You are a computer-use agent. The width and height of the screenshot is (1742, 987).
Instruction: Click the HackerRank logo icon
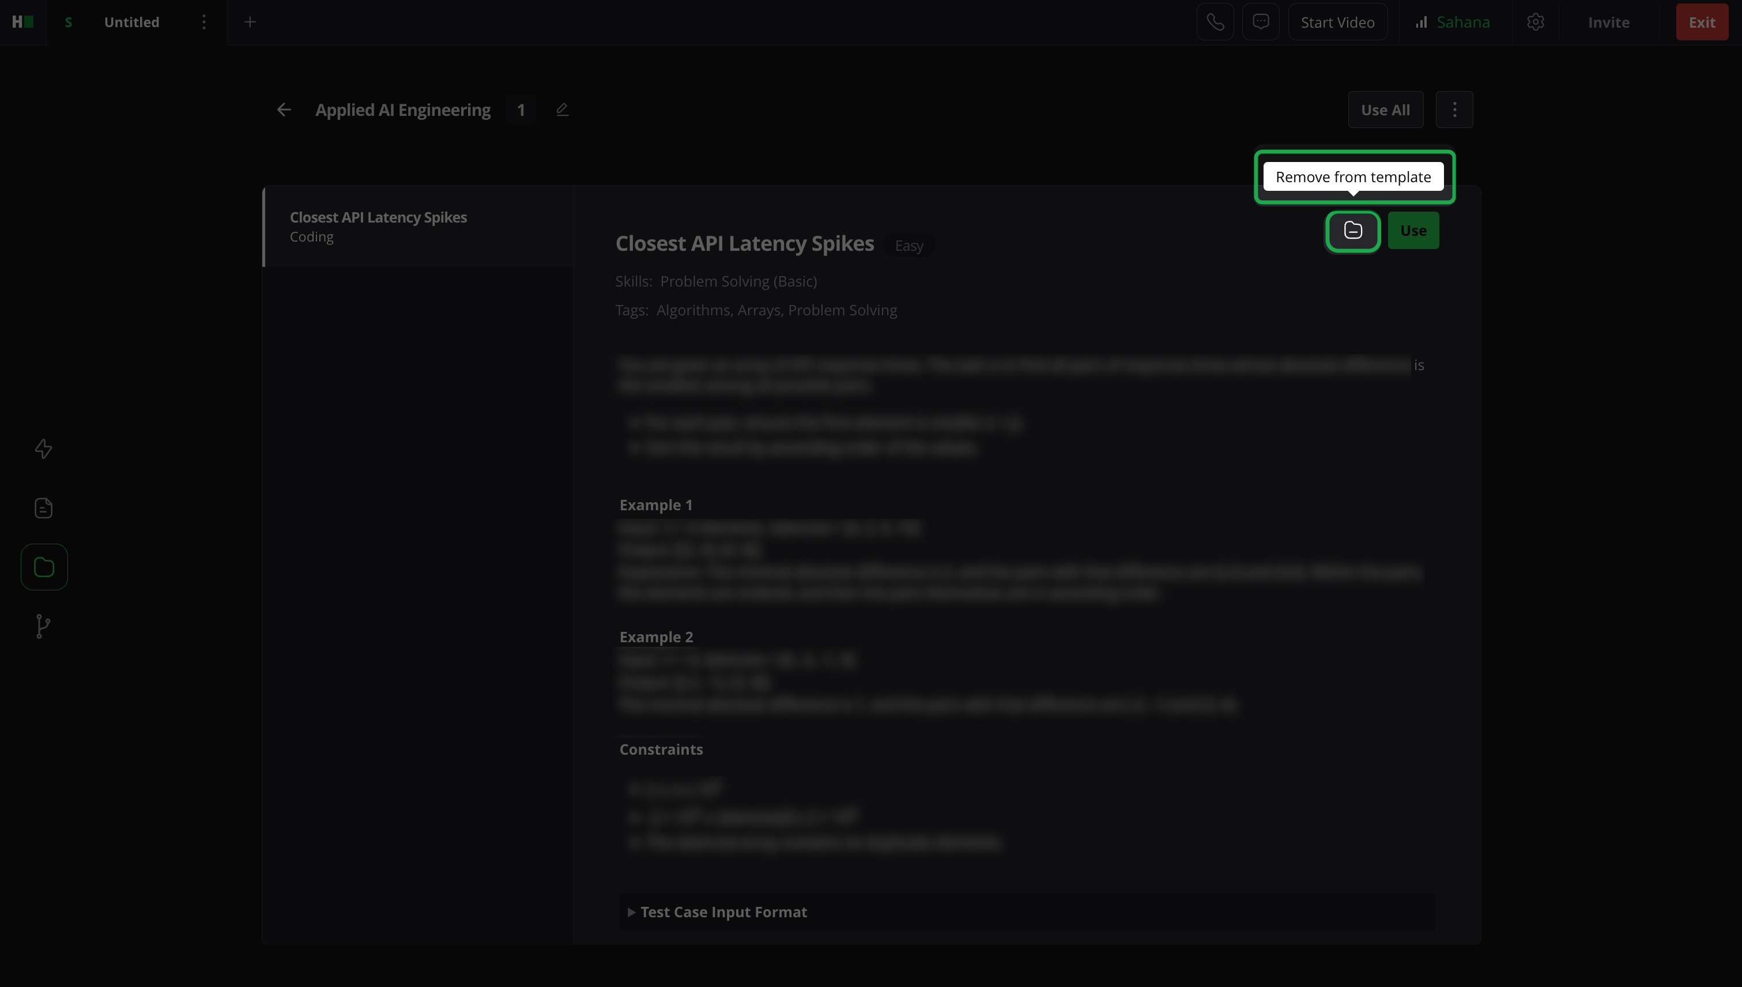coord(22,22)
